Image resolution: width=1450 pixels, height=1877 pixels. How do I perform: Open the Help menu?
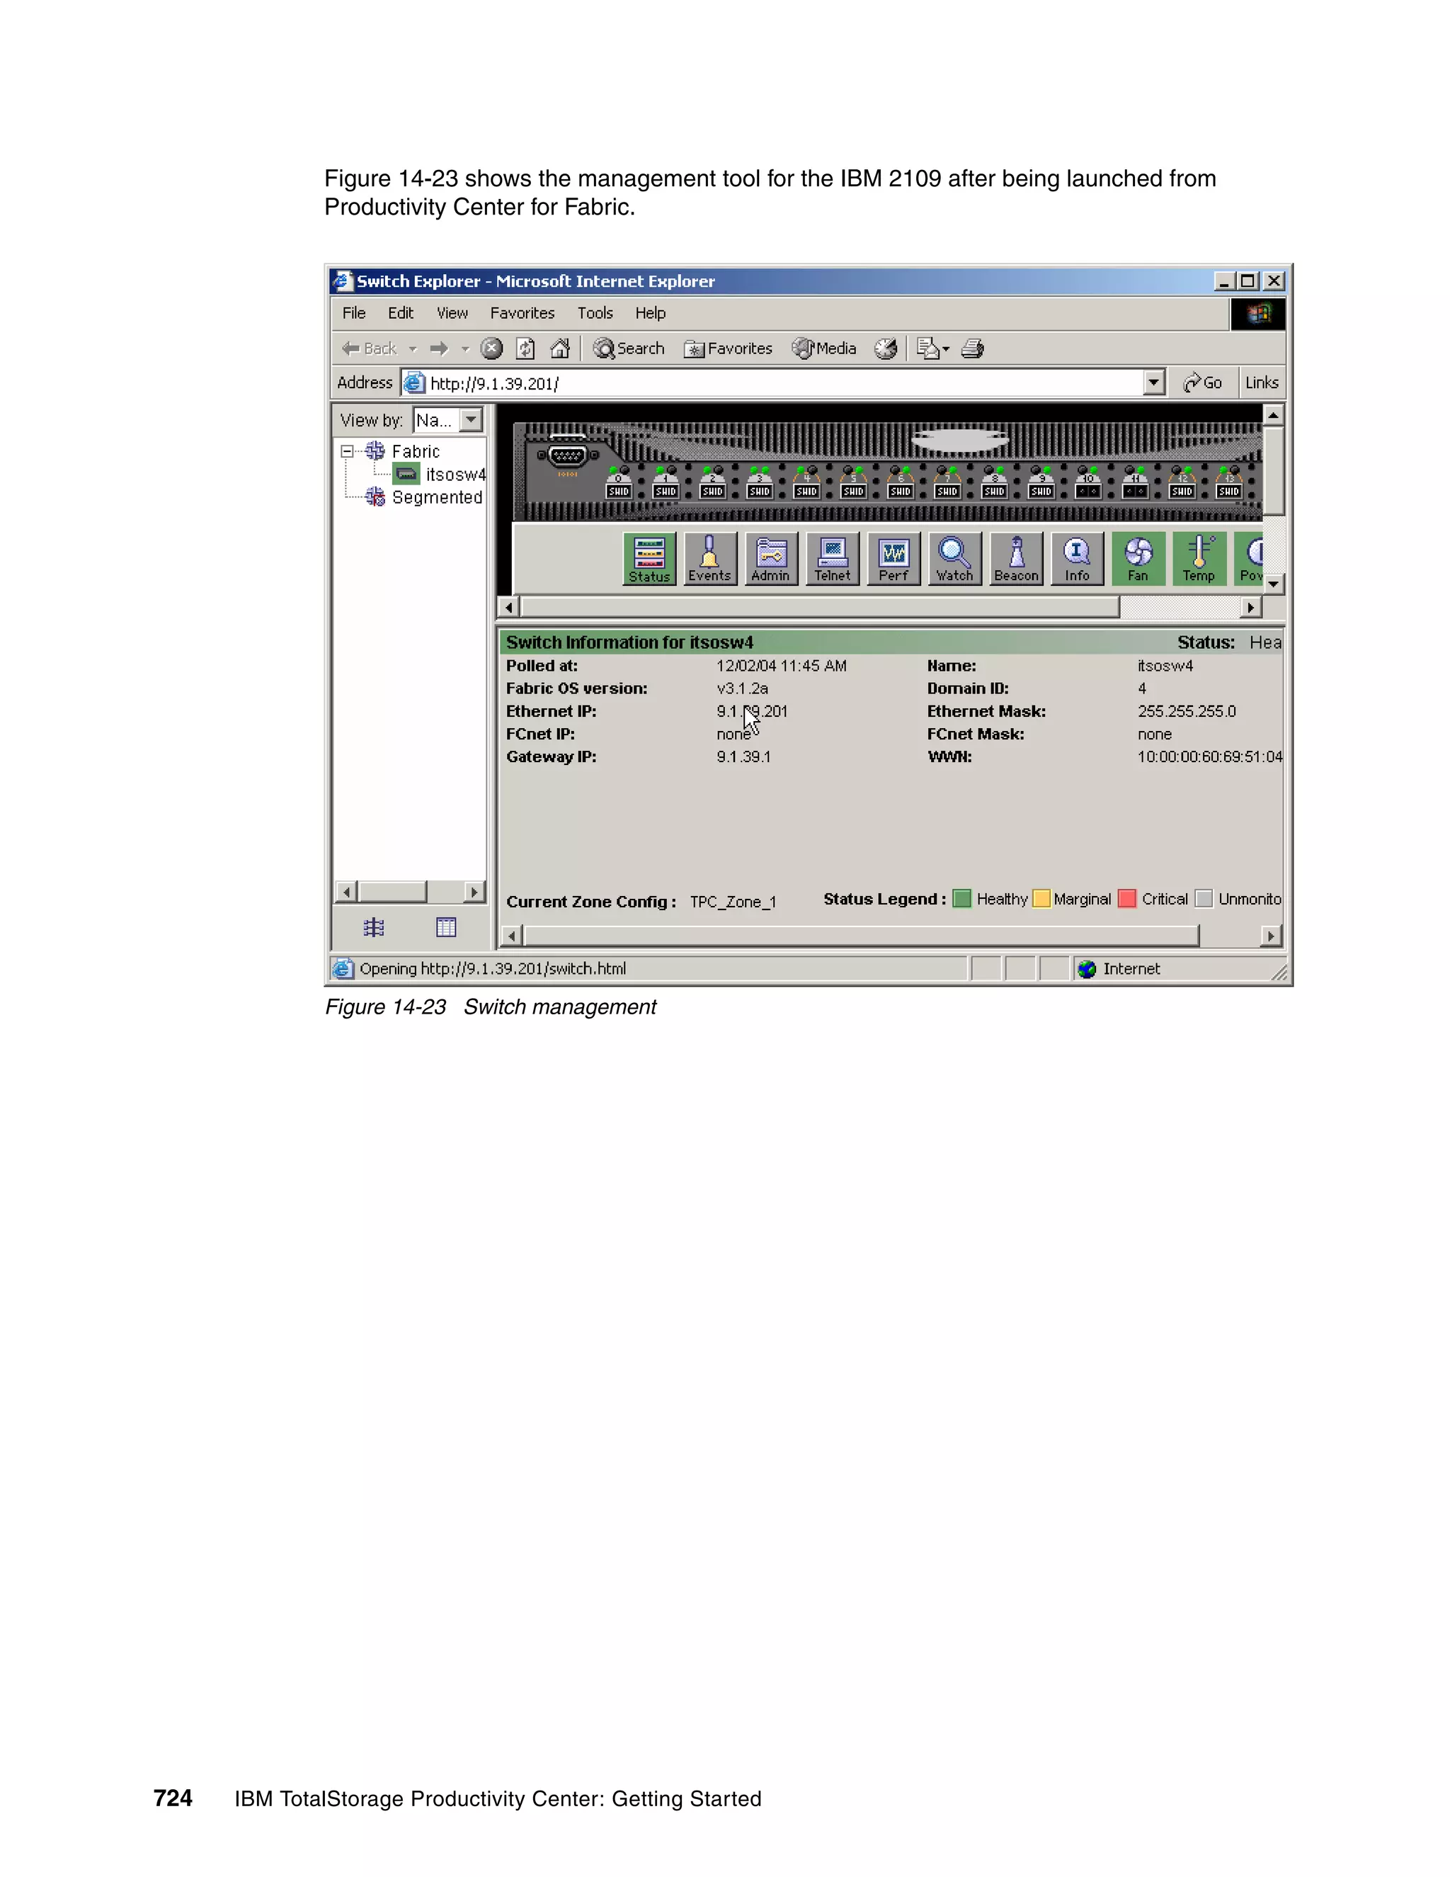[650, 313]
